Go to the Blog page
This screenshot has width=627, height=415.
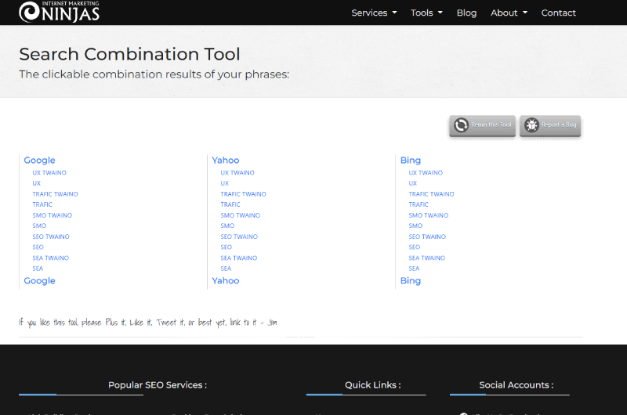pyautogui.click(x=466, y=13)
